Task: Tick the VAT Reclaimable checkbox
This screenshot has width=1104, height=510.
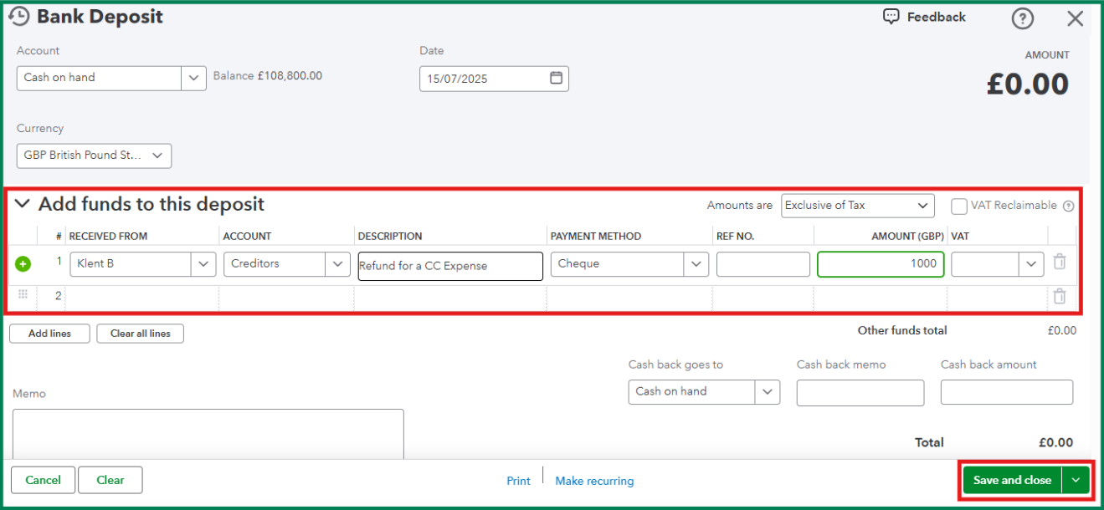Action: point(959,206)
